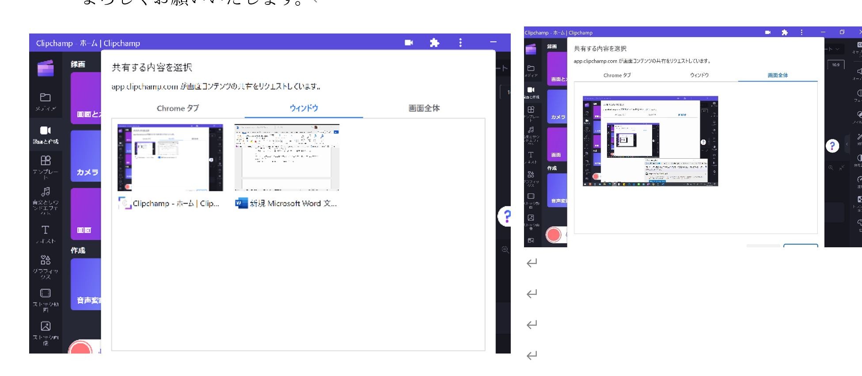Open three-dot menu in right screenshot title bar
This screenshot has width=862, height=376.
point(801,33)
